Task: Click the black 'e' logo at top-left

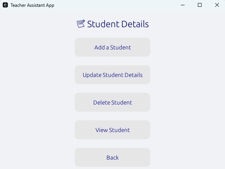Action: point(5,5)
